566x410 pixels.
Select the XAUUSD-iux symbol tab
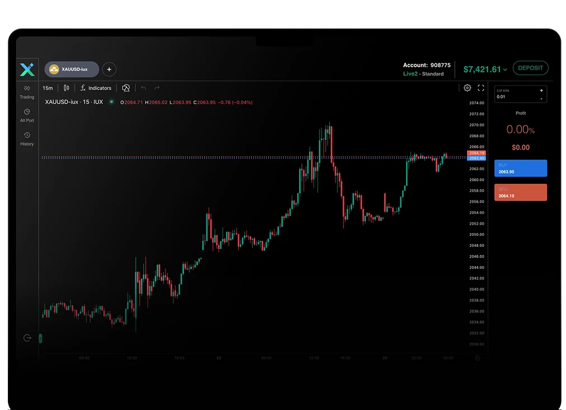(72, 69)
